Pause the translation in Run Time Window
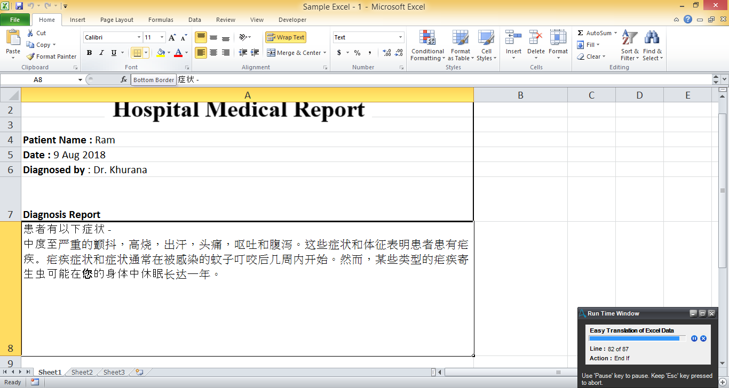The image size is (729, 388). (694, 338)
